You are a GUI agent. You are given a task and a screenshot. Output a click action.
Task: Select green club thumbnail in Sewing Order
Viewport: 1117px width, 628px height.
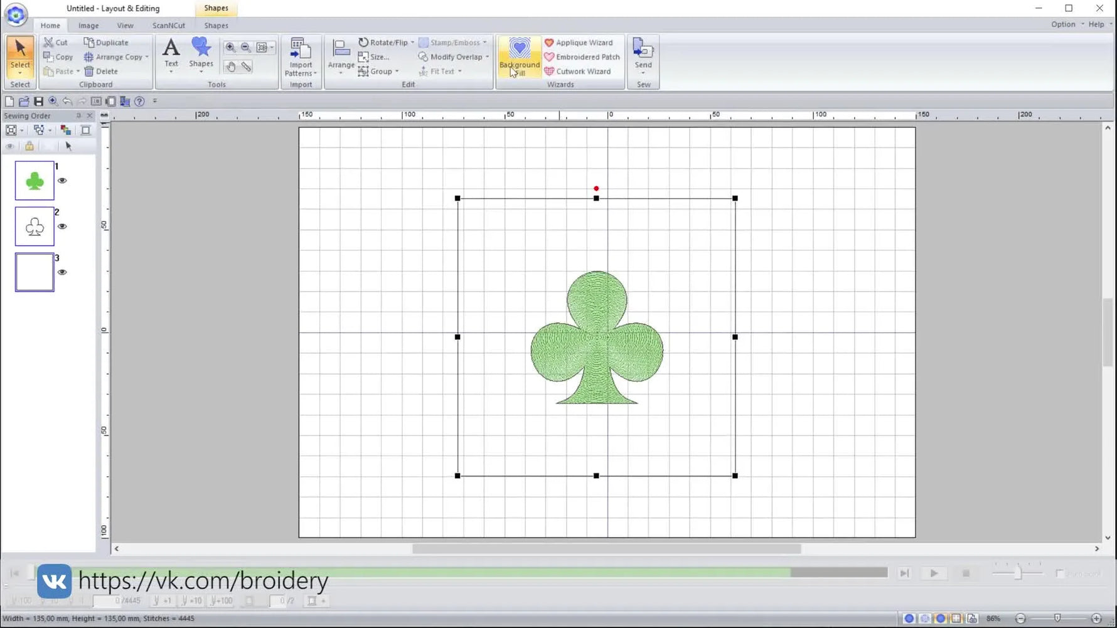(x=35, y=181)
